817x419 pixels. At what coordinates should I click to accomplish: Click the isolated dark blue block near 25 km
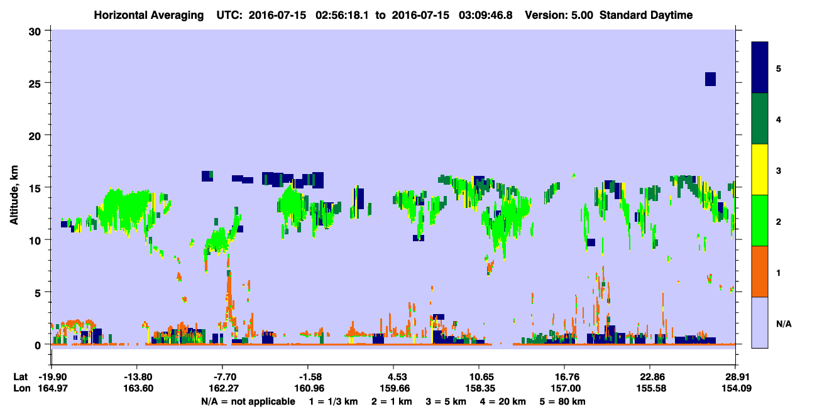710,79
